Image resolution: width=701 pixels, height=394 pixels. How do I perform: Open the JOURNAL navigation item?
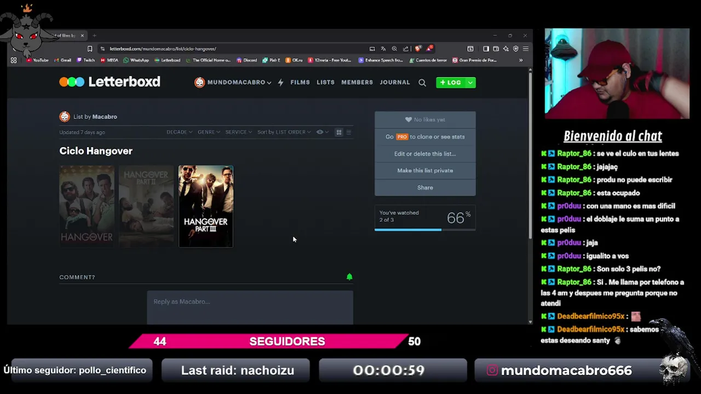pyautogui.click(x=395, y=82)
